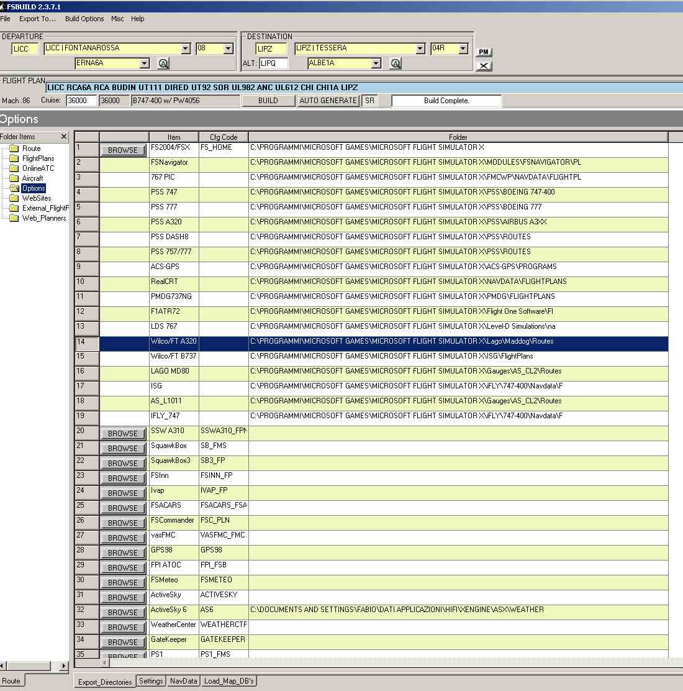Click BROWSE for GPS98 row
This screenshot has width=683, height=691.
[123, 553]
